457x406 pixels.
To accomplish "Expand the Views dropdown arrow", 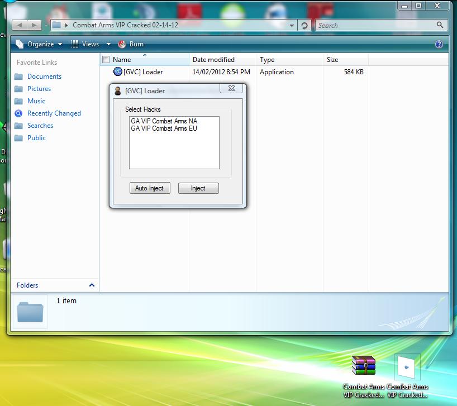I will pos(108,44).
